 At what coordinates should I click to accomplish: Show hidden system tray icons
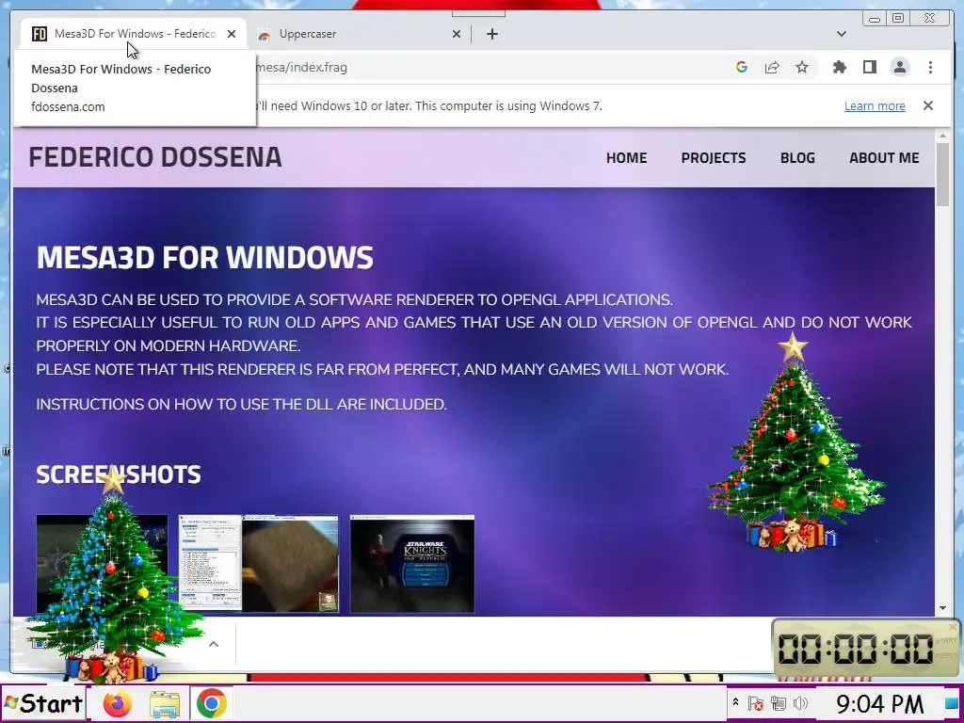pos(735,701)
